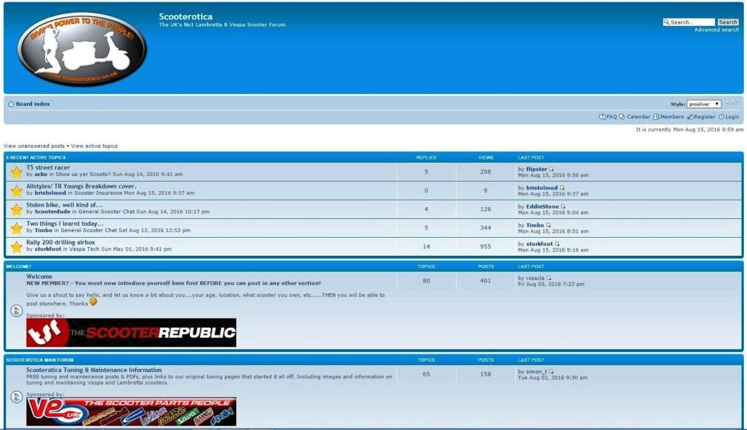Open the Welcome forum link
Viewport: 747px width, 430px height.
pos(39,277)
